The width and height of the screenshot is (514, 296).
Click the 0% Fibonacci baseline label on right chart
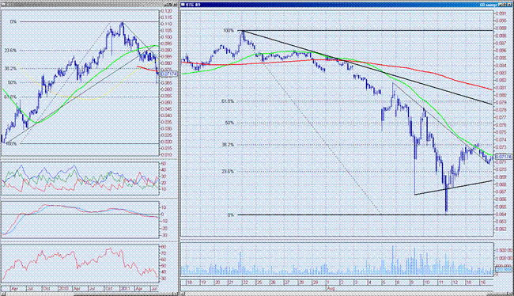click(x=231, y=215)
